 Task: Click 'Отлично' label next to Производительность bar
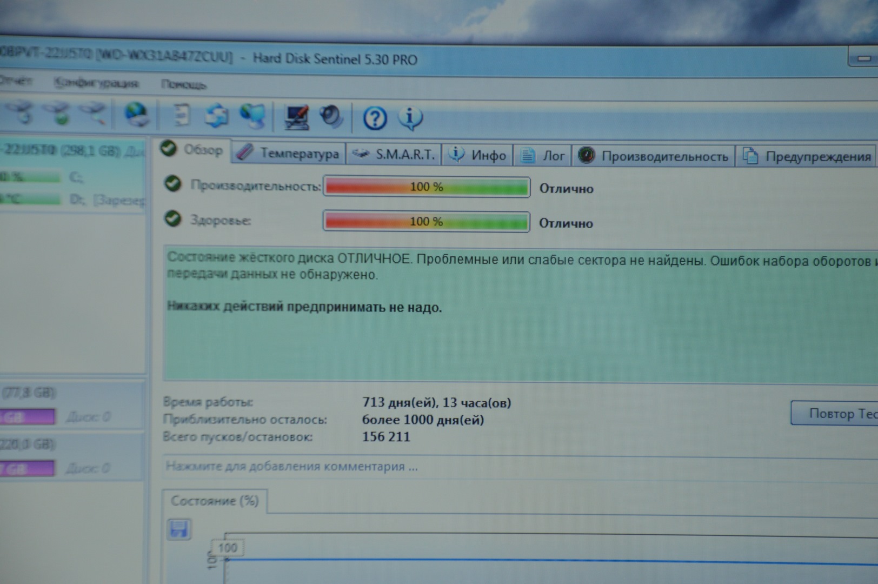(567, 189)
